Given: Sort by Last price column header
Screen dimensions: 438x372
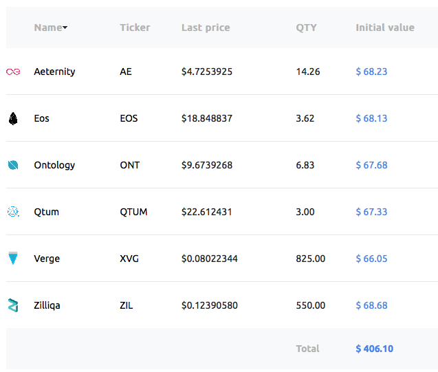Looking at the screenshot, I should tap(206, 28).
